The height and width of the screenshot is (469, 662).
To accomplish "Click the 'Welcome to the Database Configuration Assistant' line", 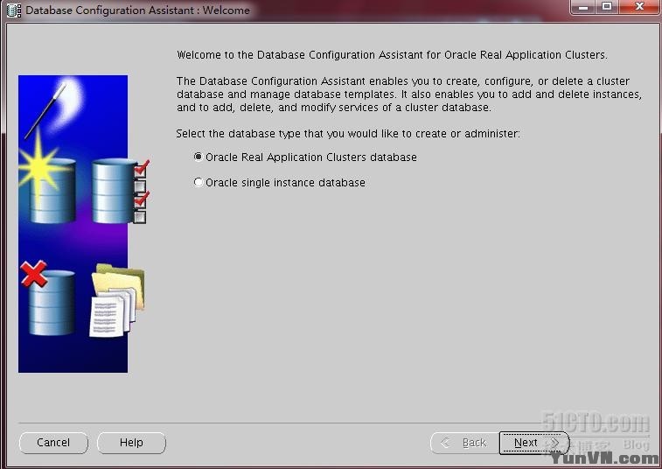I will [392, 55].
